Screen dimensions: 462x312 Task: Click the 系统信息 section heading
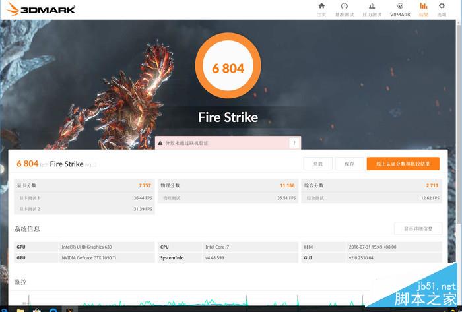click(27, 229)
